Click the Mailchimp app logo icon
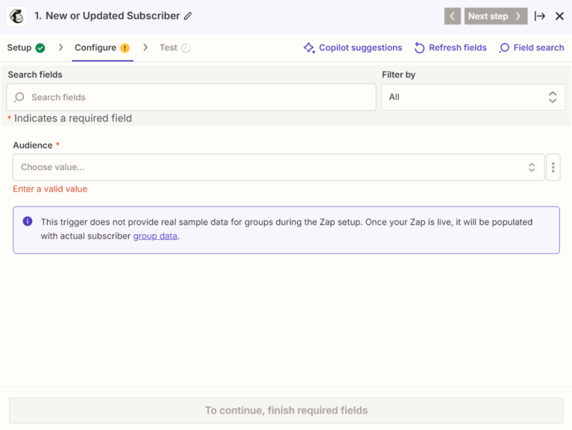 (16, 16)
